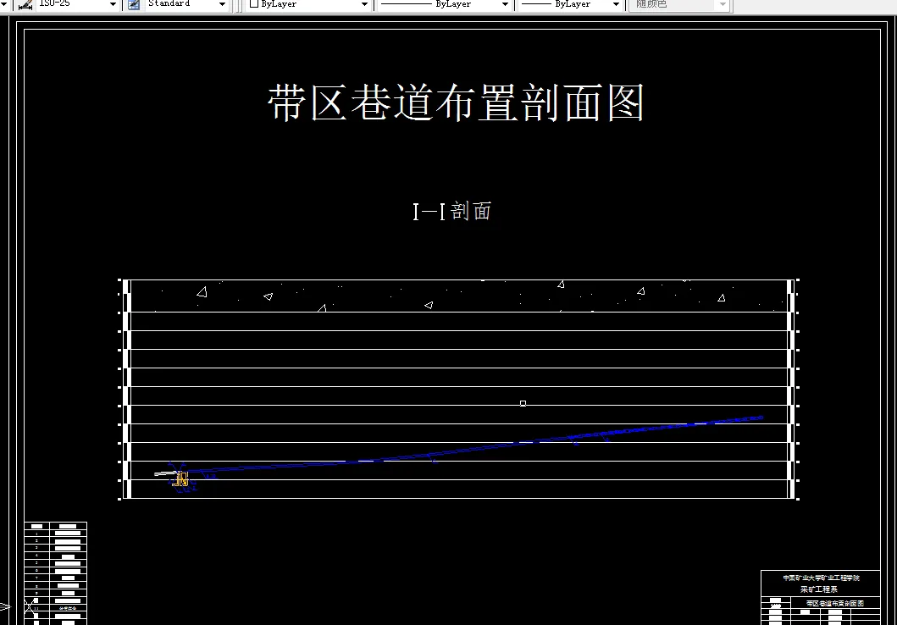Expand the Standard text style dropdown

222,4
